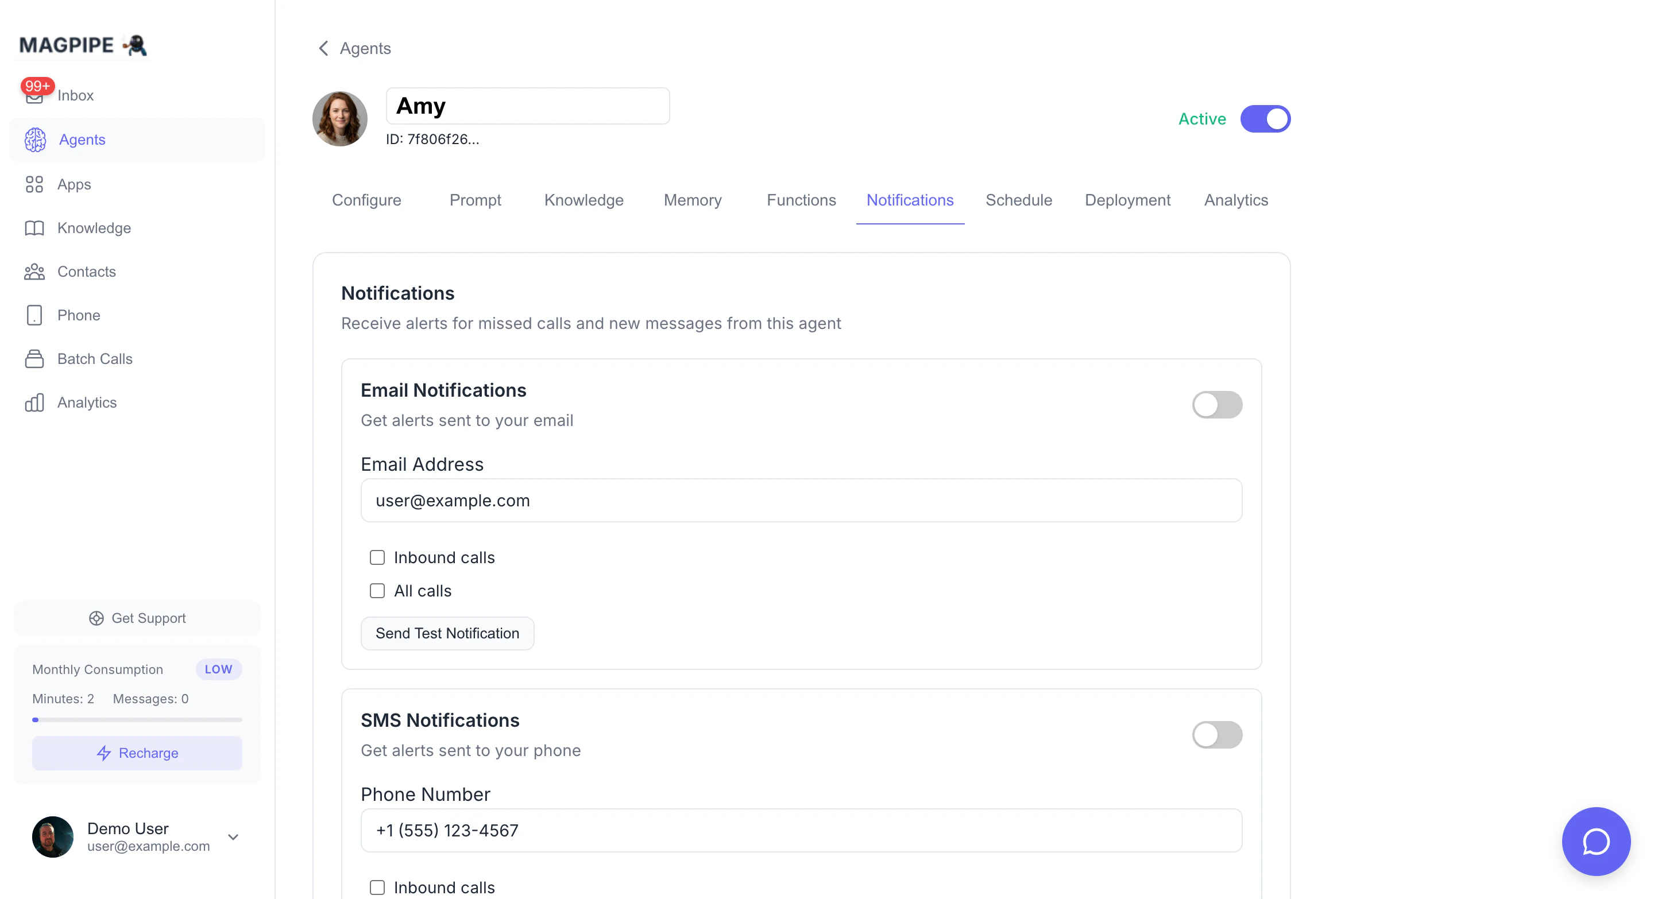
Task: Navigate back using the Agents back arrow
Action: click(323, 48)
